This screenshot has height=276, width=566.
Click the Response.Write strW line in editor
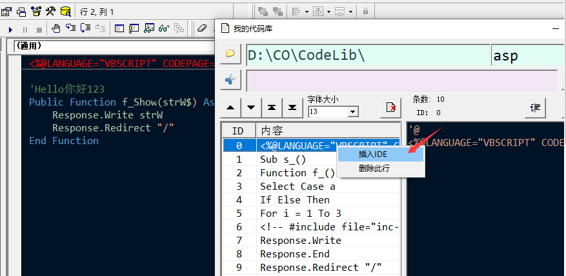(x=108, y=115)
